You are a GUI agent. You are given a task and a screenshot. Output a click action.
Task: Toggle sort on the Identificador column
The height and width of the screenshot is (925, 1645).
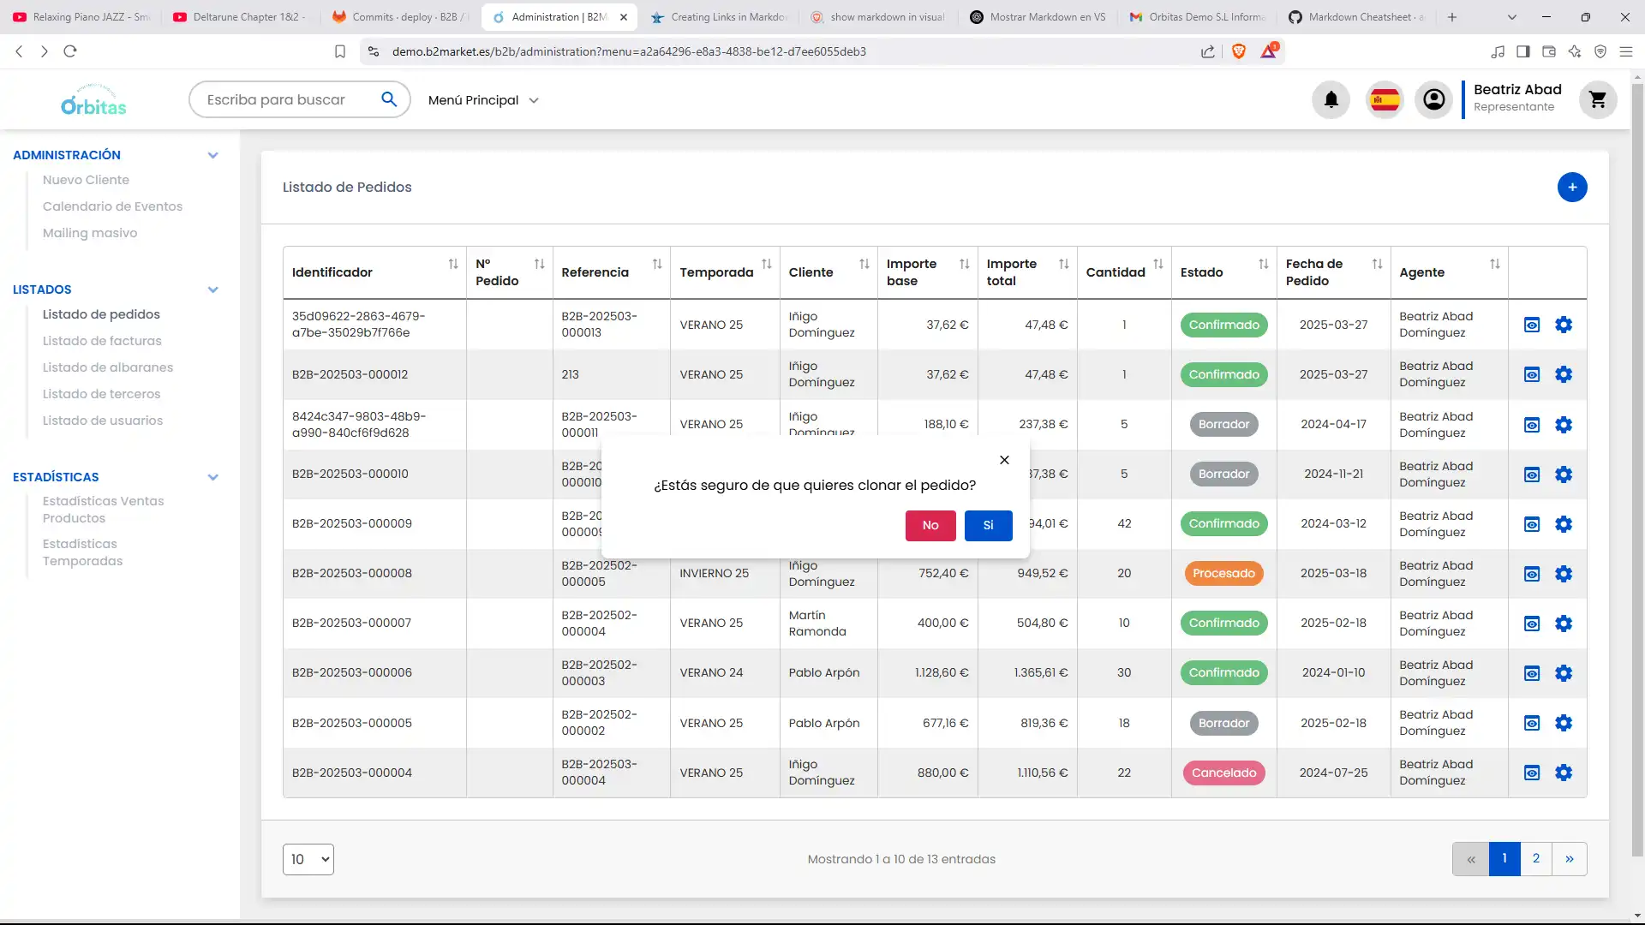(453, 264)
